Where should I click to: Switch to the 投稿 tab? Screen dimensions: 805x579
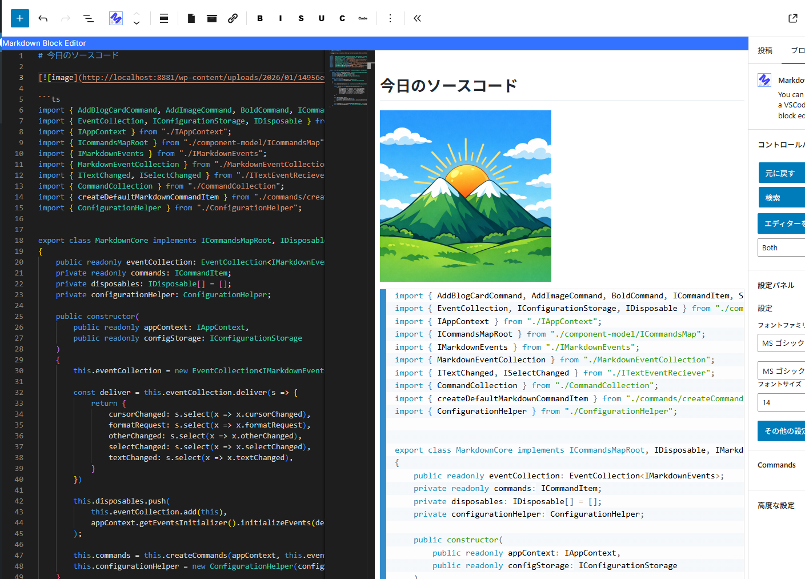765,50
